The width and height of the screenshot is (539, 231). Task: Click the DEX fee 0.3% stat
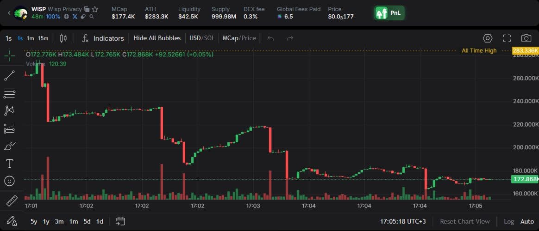point(254,13)
